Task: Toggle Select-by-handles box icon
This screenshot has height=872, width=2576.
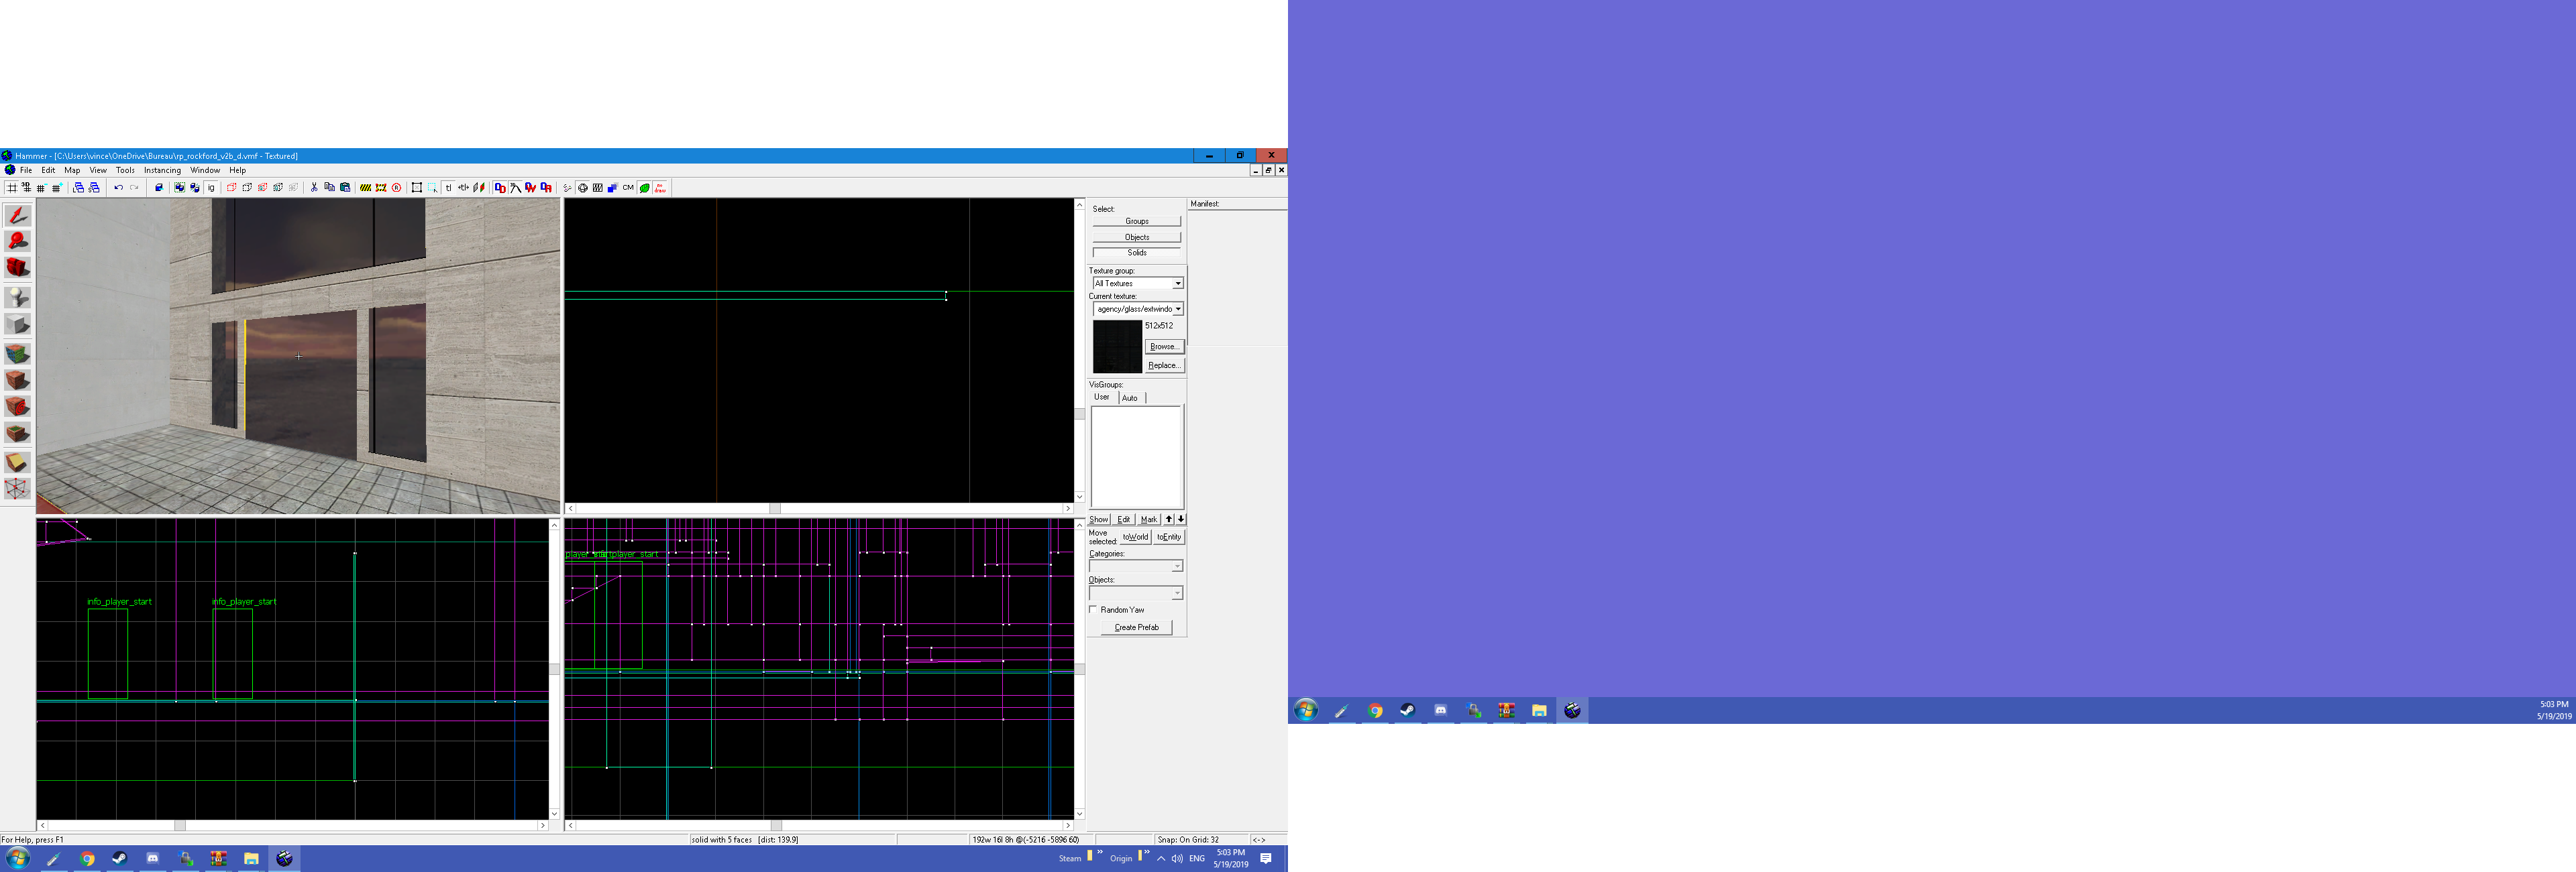Action: point(417,188)
